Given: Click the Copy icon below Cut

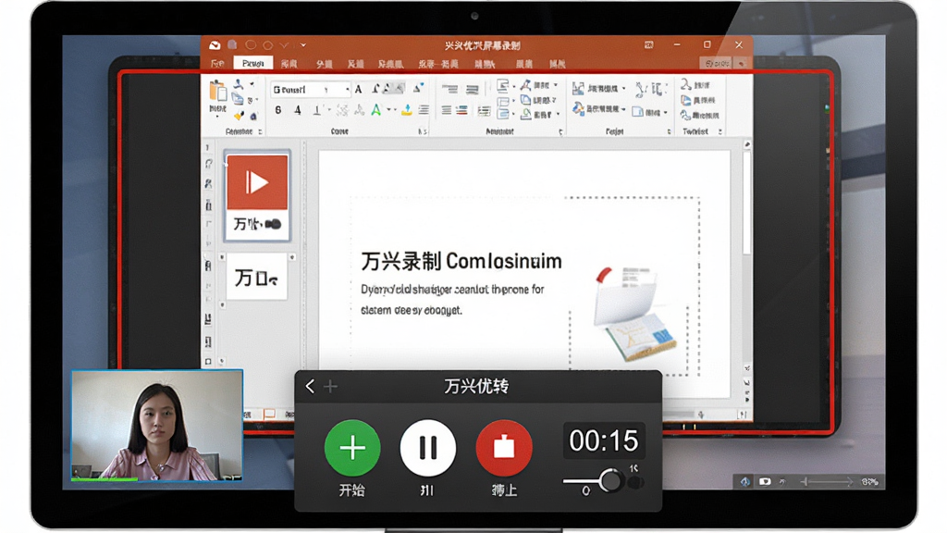Looking at the screenshot, I should pos(238,99).
